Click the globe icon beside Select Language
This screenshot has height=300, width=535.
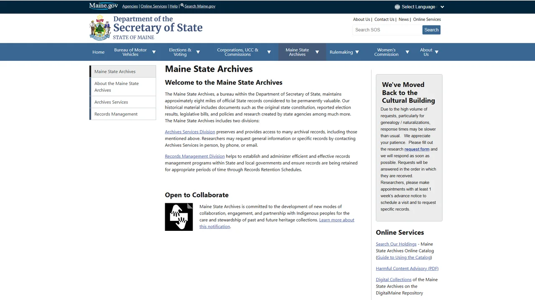397,7
